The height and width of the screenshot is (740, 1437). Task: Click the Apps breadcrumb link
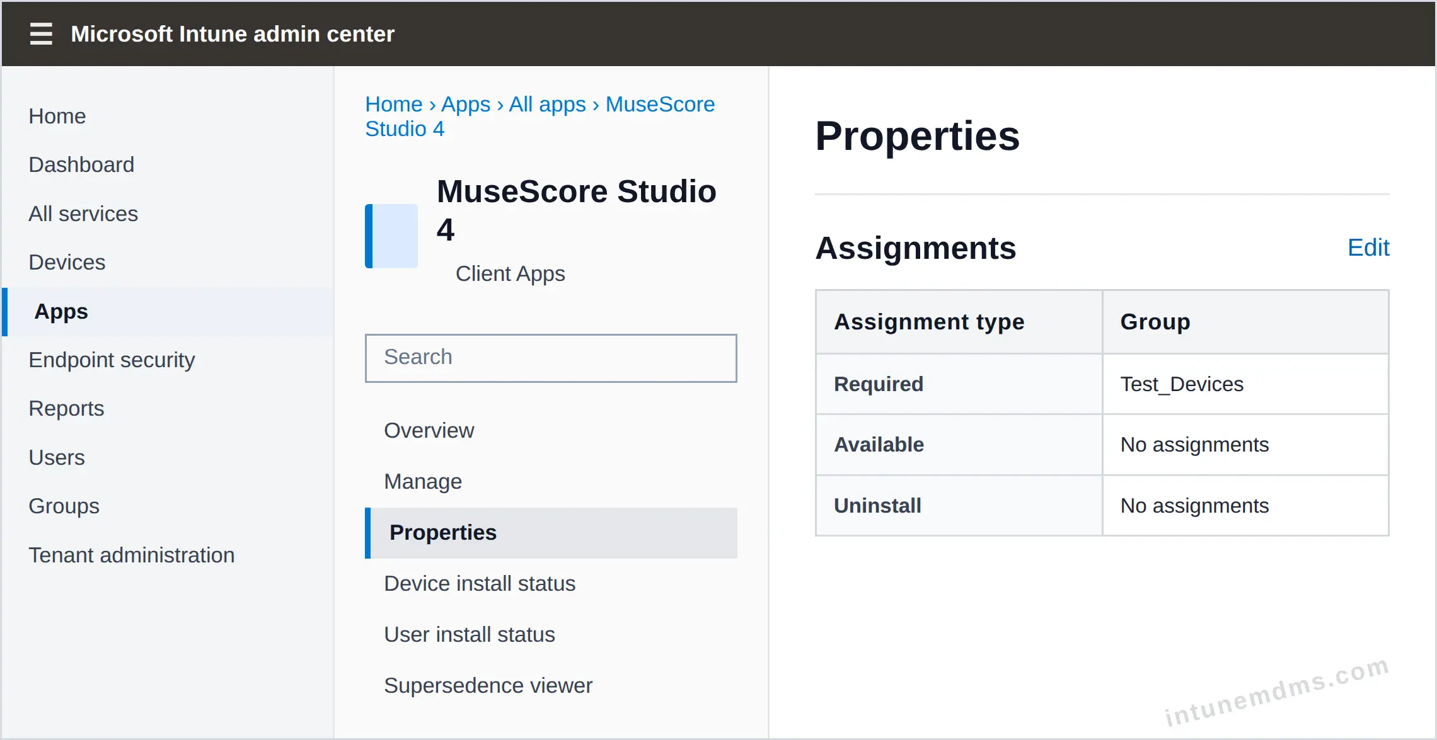466,104
